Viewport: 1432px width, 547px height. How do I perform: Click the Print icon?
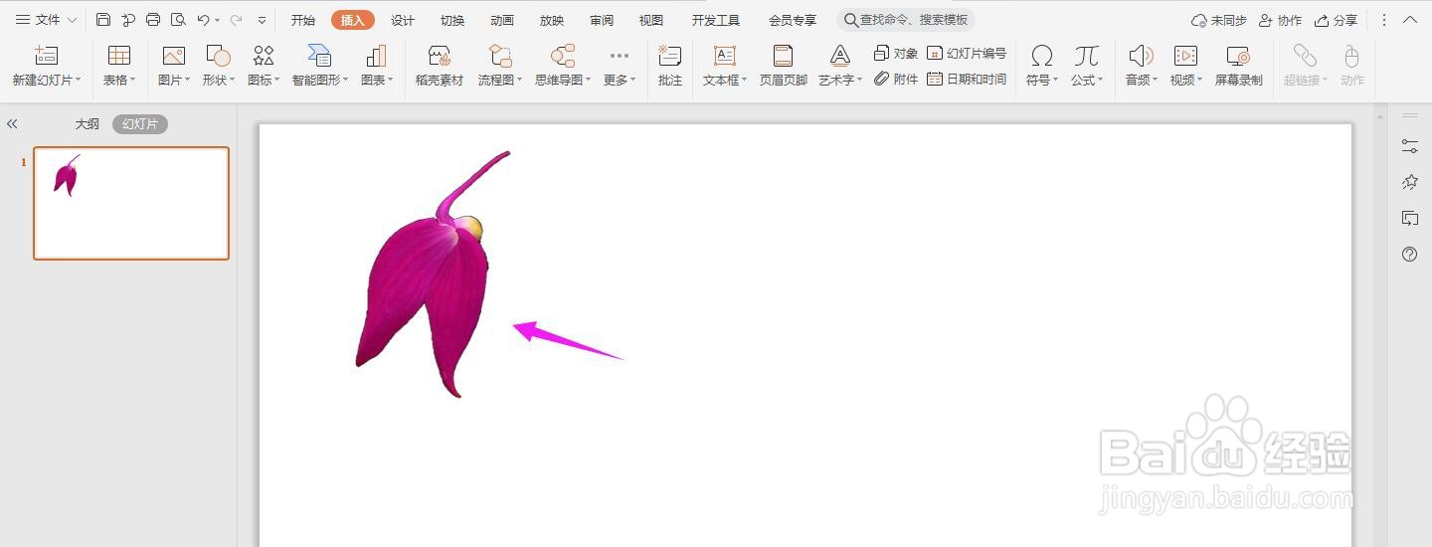(x=153, y=20)
